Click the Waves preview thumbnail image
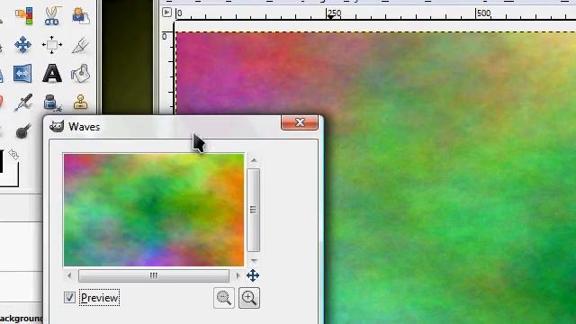 point(154,210)
